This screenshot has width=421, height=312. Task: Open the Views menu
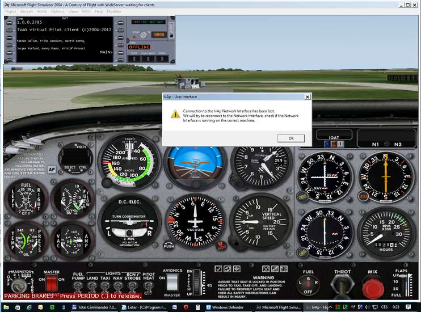(73, 11)
